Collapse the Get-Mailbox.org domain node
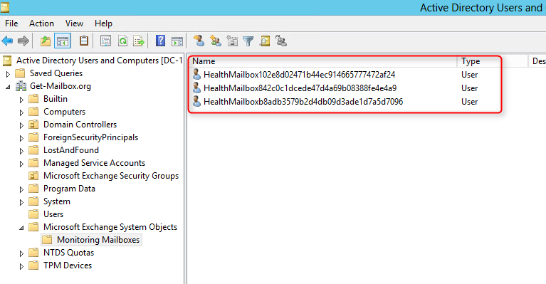 pos(8,87)
